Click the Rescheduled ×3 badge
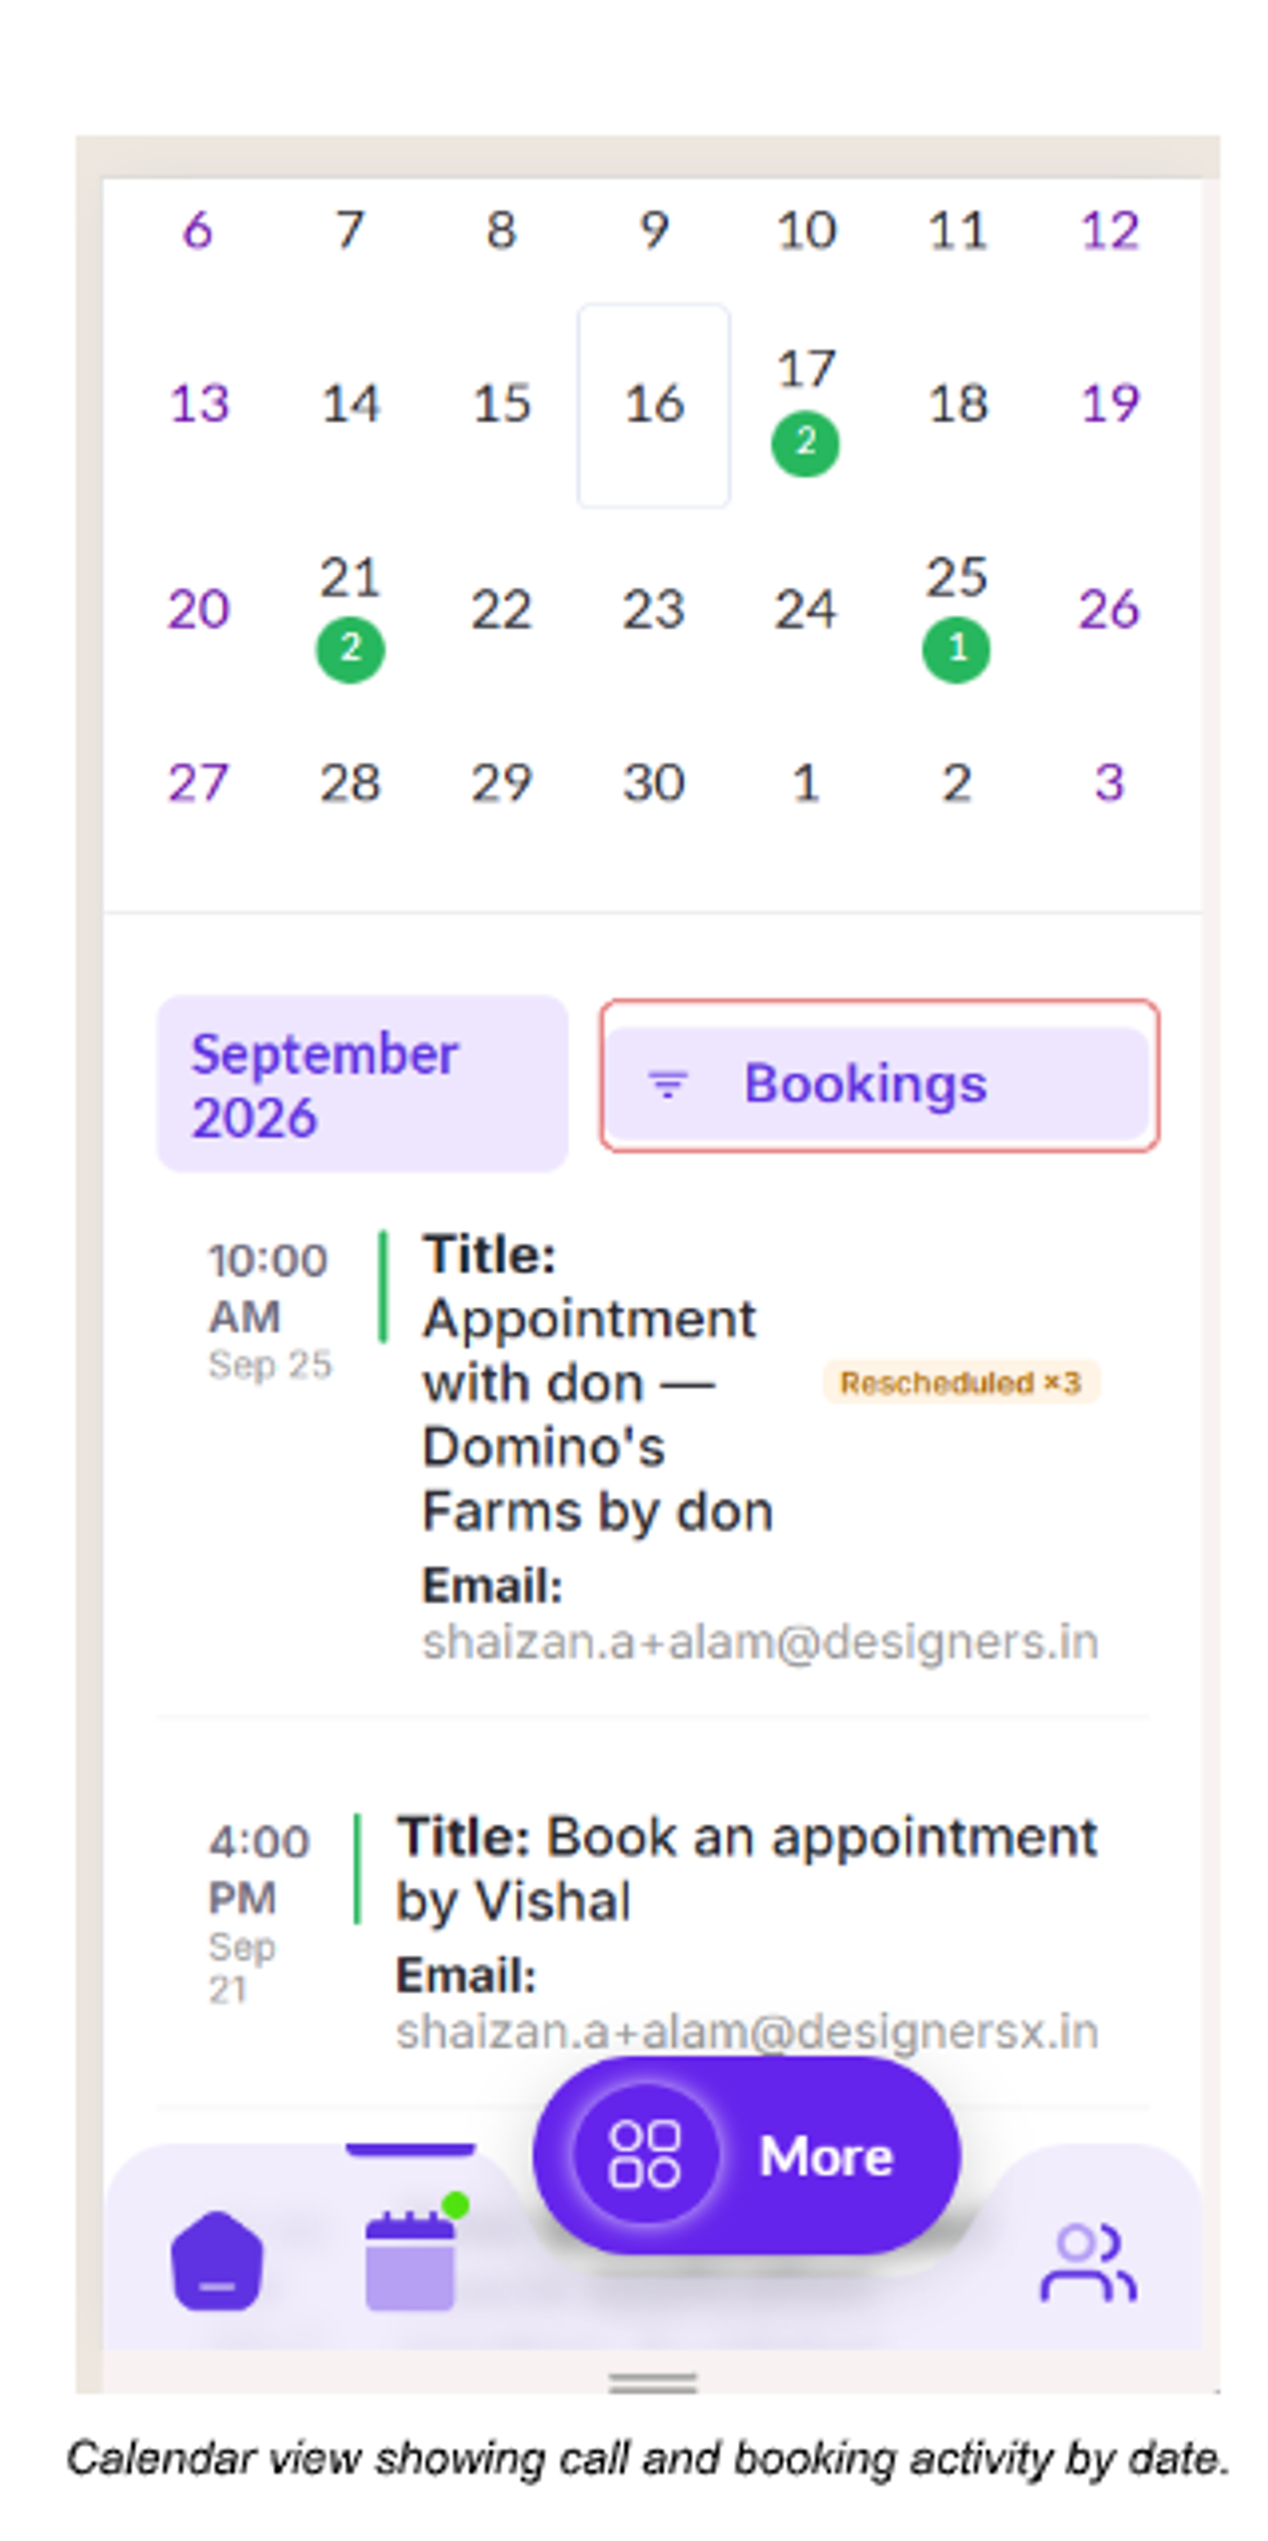 click(961, 1383)
